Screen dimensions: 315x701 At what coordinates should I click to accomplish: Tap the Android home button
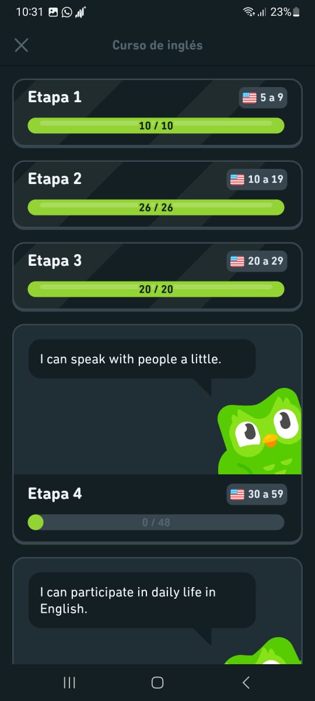pyautogui.click(x=157, y=682)
